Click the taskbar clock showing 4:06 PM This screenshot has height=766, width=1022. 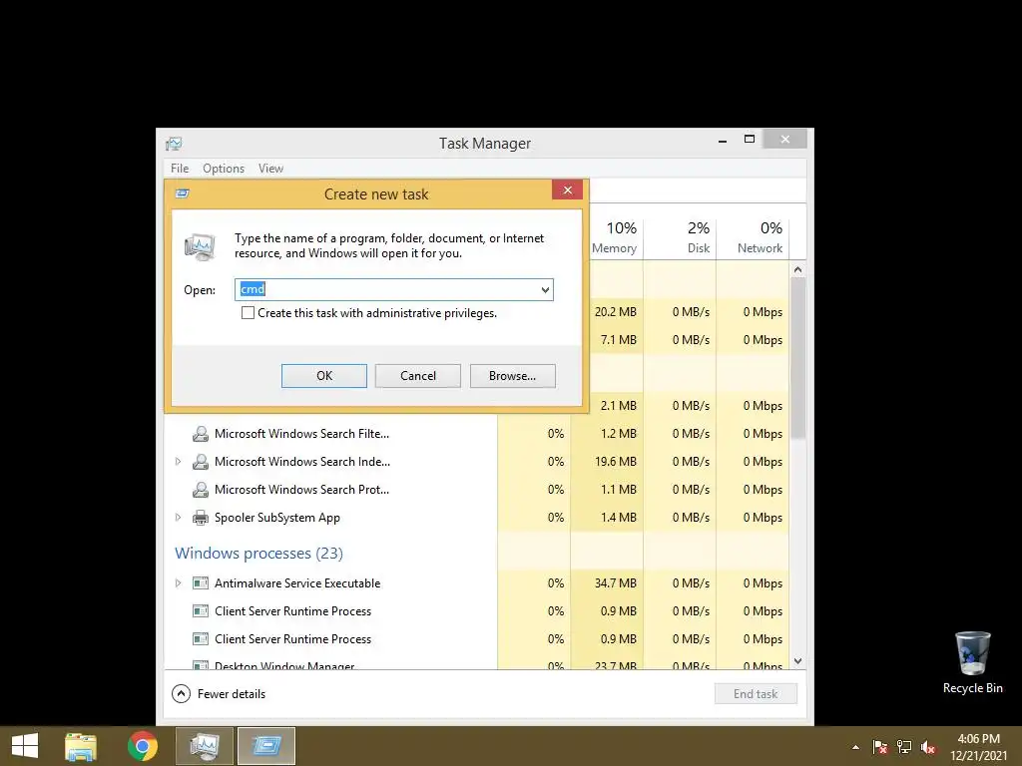pyautogui.click(x=978, y=747)
